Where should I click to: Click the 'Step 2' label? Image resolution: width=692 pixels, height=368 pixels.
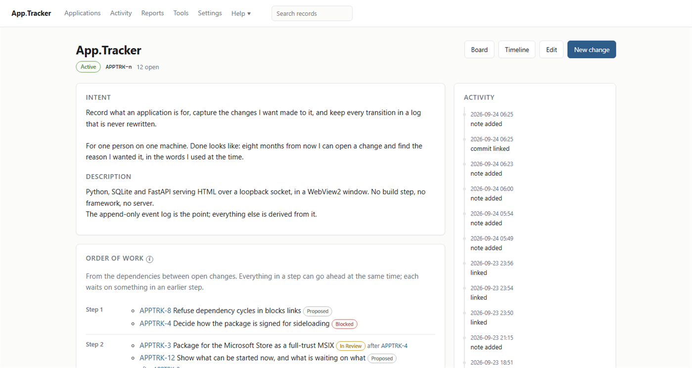94,344
